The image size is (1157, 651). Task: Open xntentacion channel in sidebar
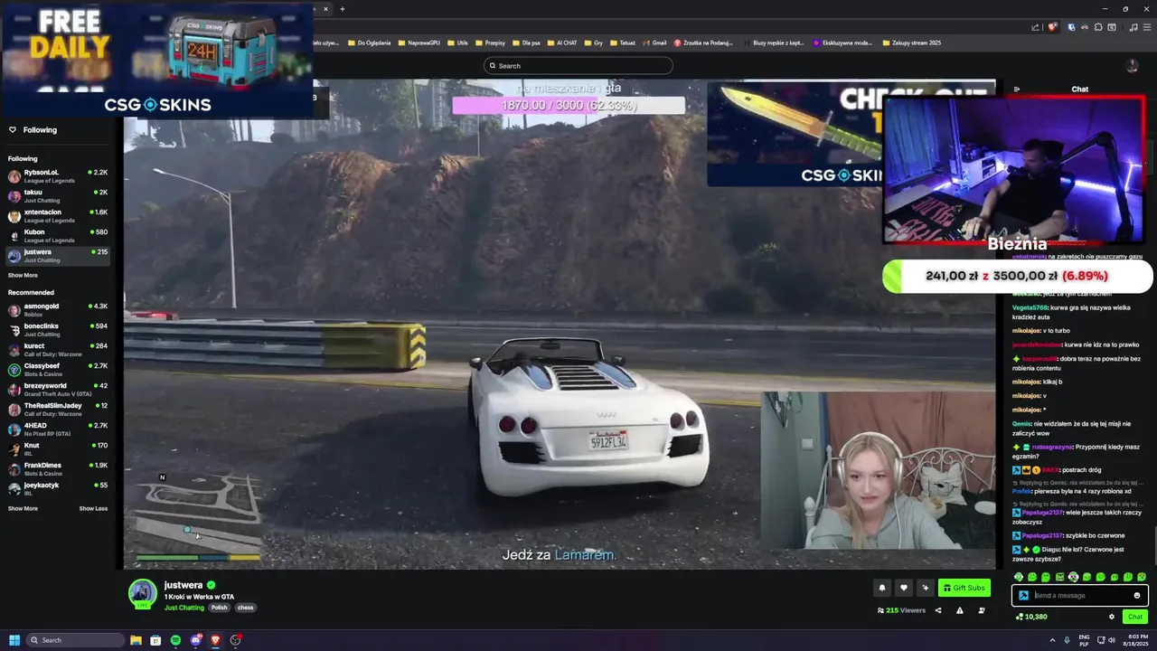[58, 216]
